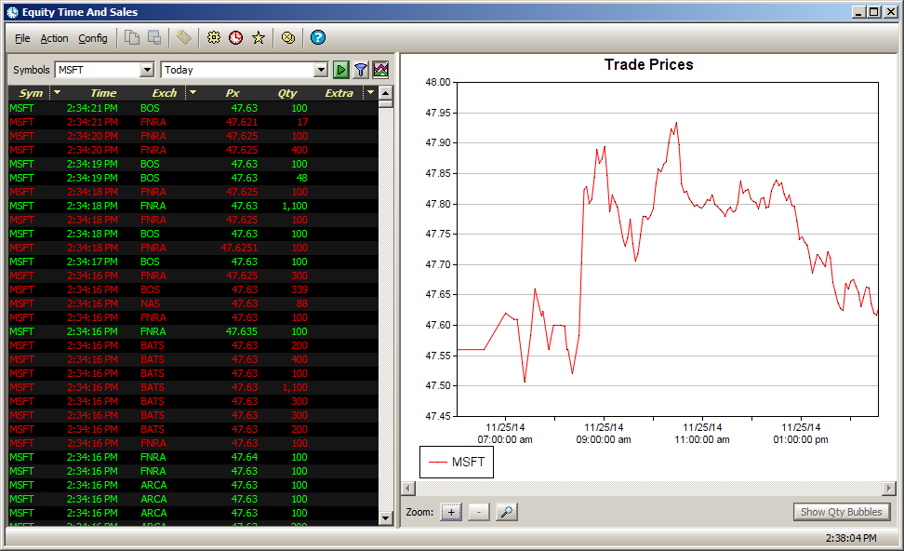Sort by the Time column header
This screenshot has height=551, width=904.
tap(103, 93)
